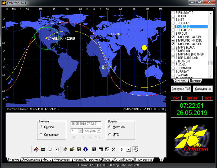This screenshot has height=168, width=217.
Task: Click the clock icon in the toolbar
Action: [136, 149]
